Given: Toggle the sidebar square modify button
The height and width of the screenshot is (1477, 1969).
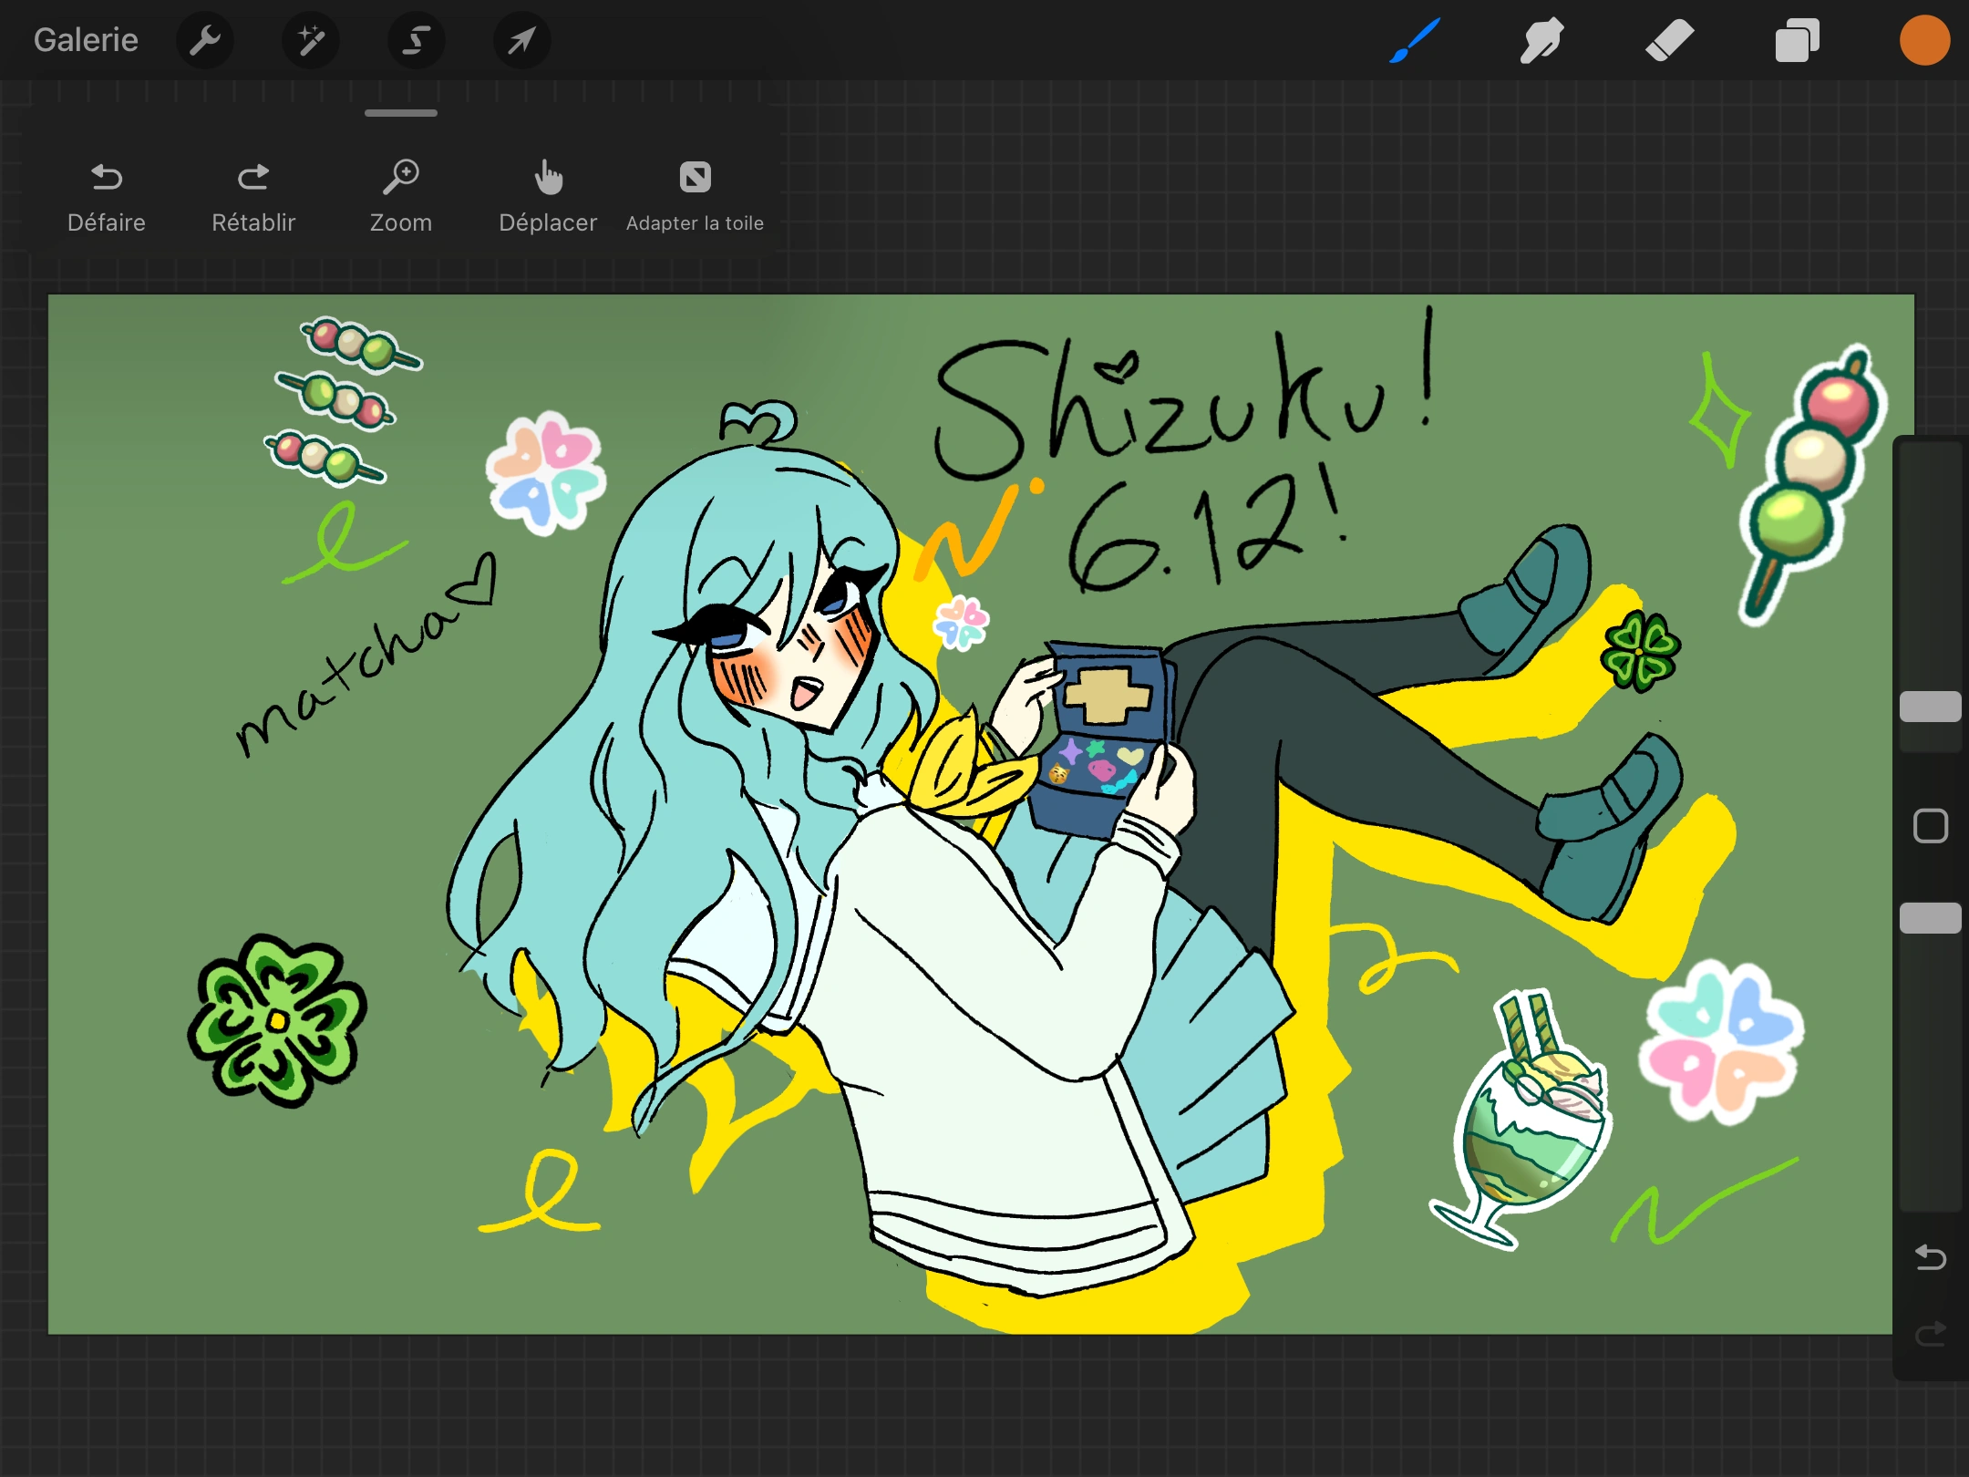Looking at the screenshot, I should click(x=1930, y=826).
